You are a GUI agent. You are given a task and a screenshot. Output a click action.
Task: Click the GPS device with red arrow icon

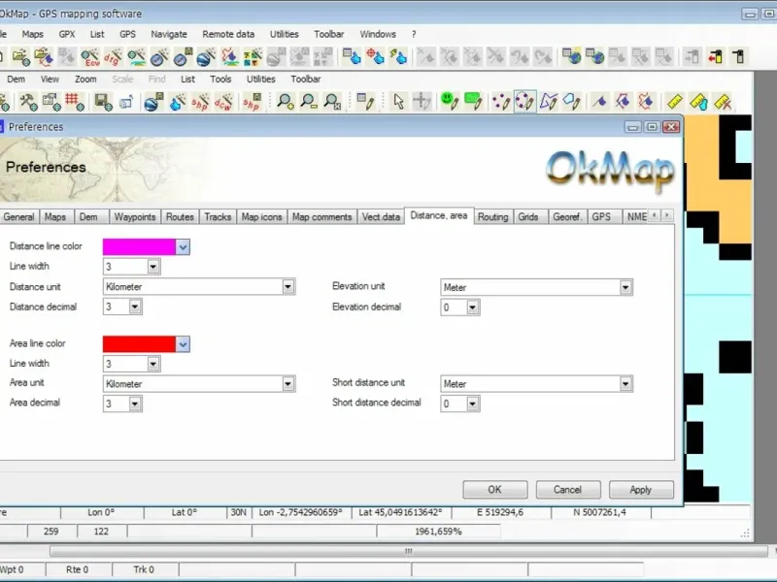(715, 57)
